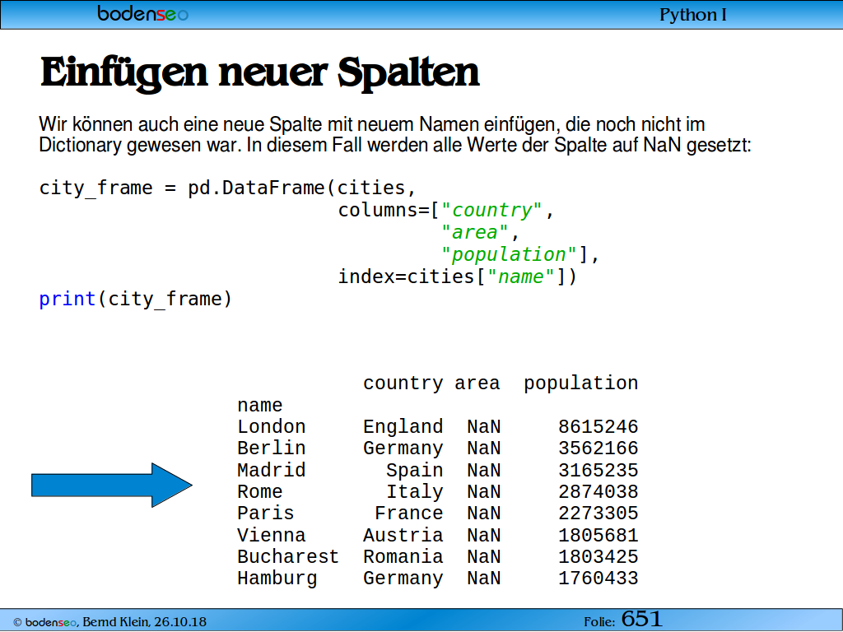This screenshot has width=843, height=632.
Task: Click the slide number "Folie: 651"
Action: pyautogui.click(x=623, y=619)
